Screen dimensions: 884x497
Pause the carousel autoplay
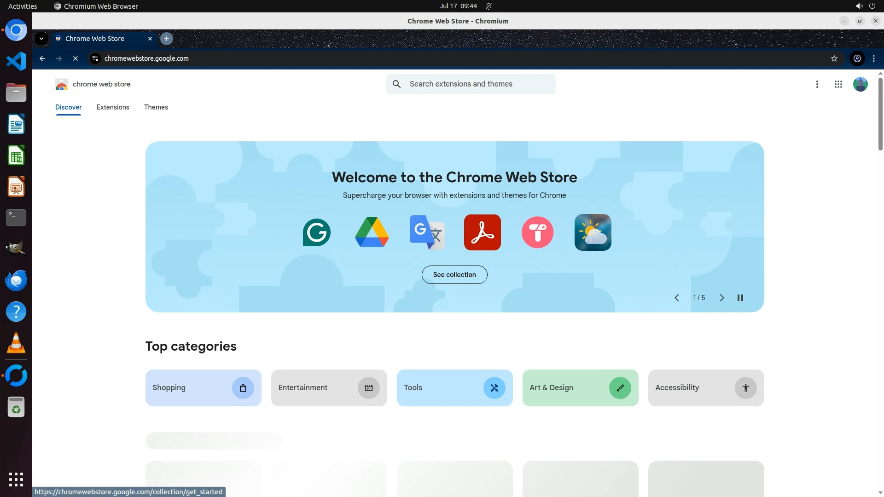pos(740,298)
